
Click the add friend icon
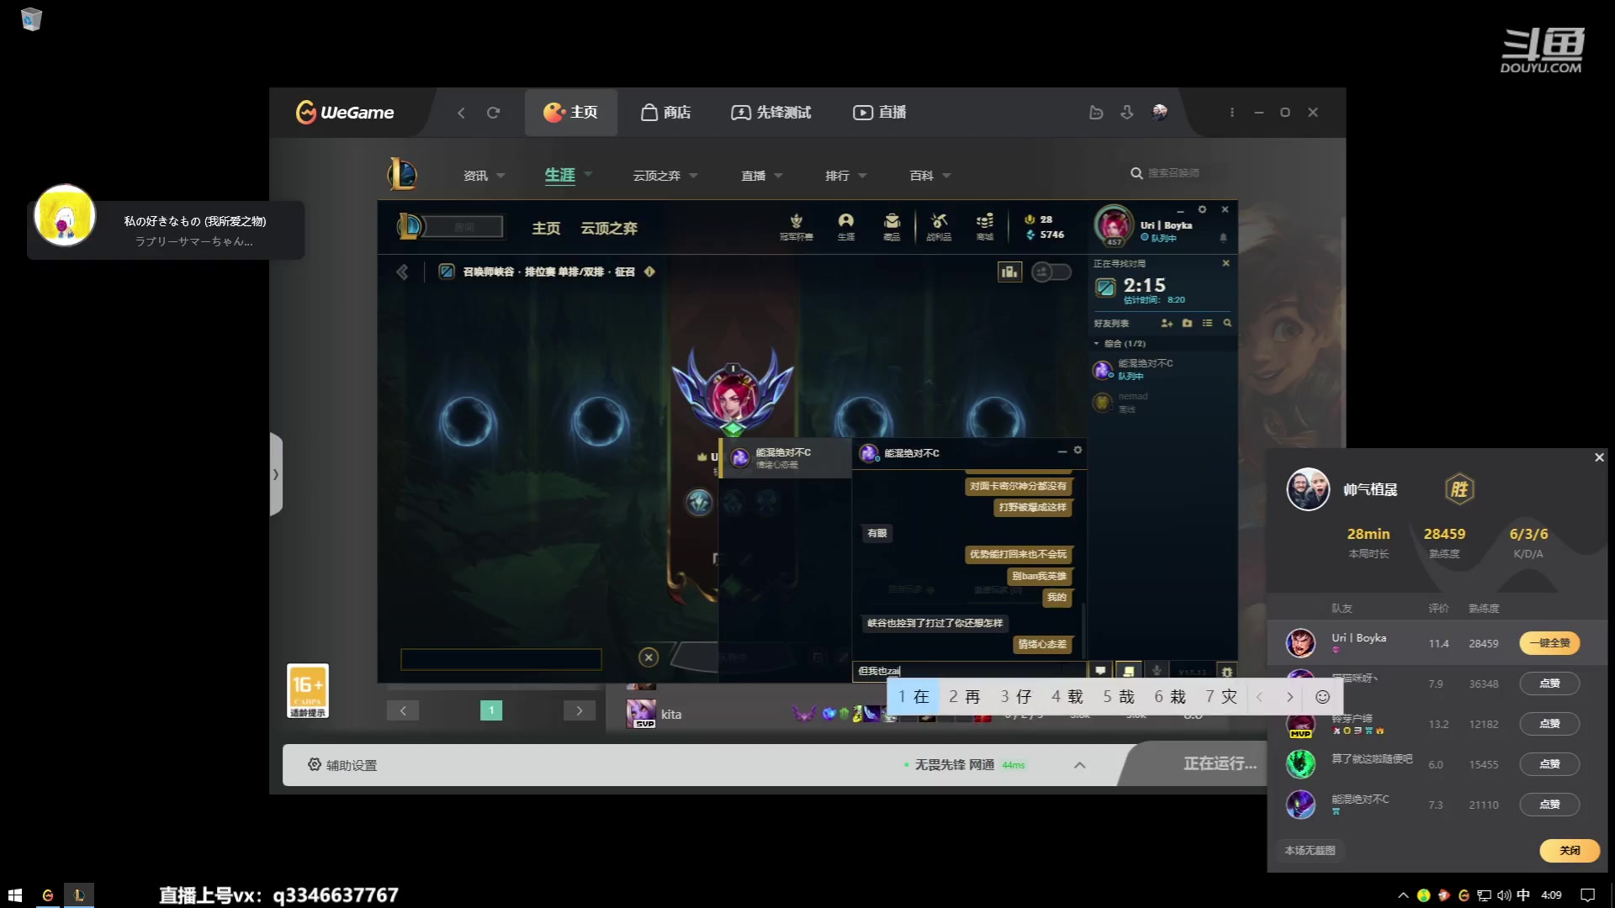[1167, 323]
